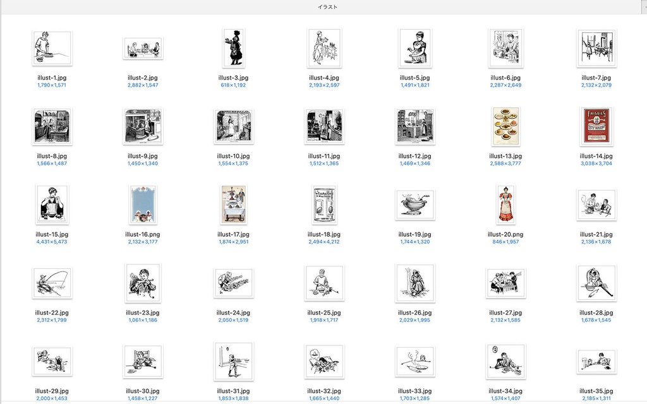Click the illust-20.png red dress thumbnail
647x404 pixels.
(x=505, y=204)
